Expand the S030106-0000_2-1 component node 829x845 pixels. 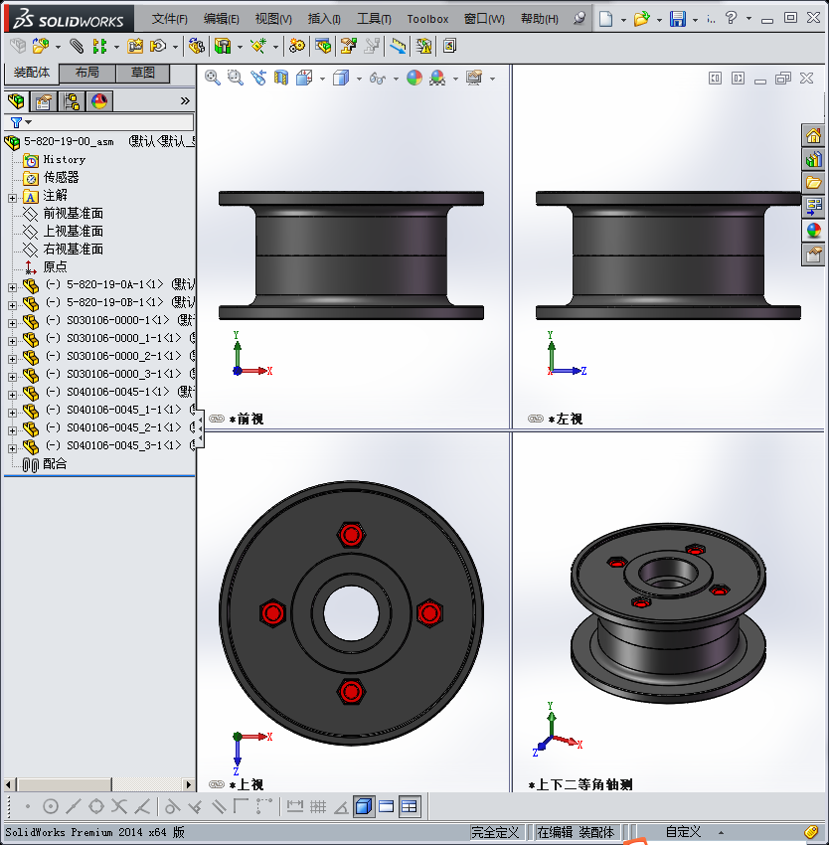tap(12, 359)
